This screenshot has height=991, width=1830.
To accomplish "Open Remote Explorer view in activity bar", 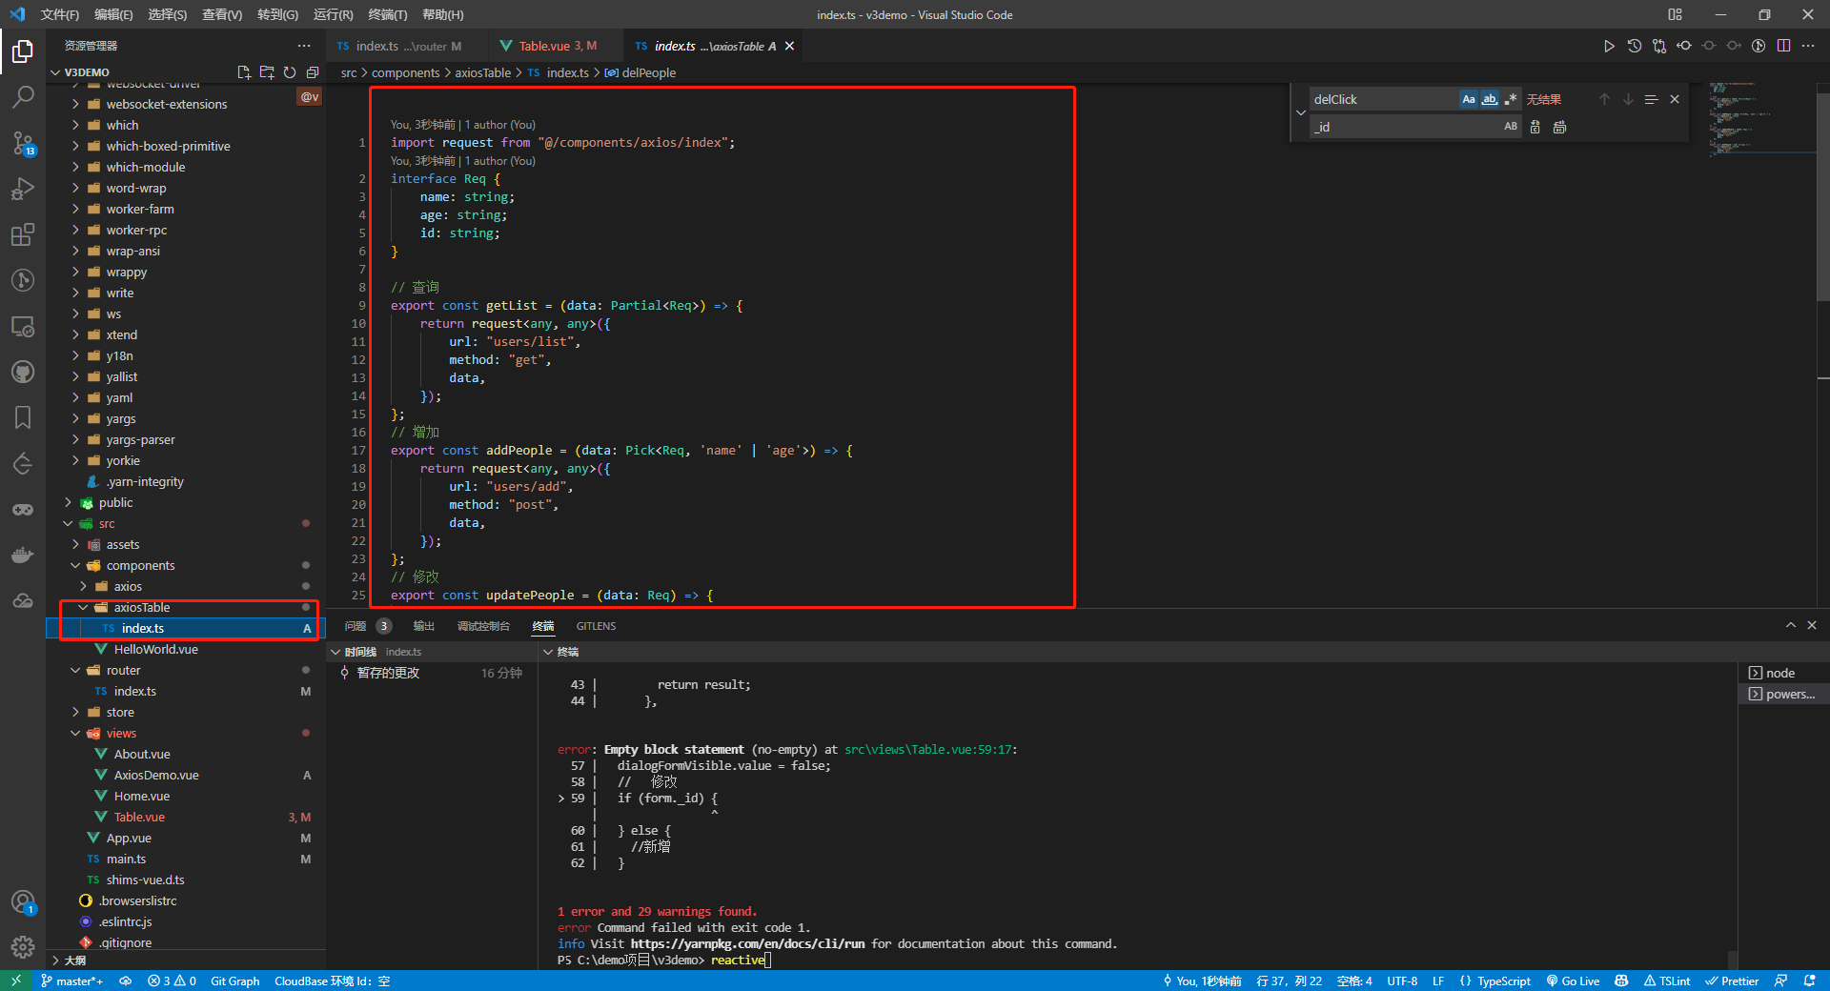I will pyautogui.click(x=23, y=327).
